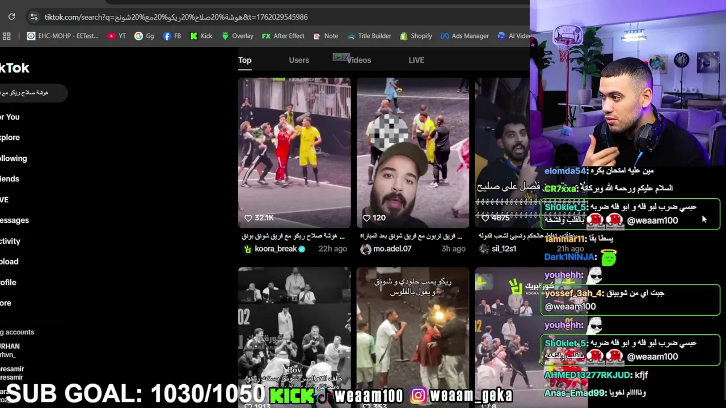Open Explore in sidebar
The image size is (726, 408).
[x=10, y=138]
